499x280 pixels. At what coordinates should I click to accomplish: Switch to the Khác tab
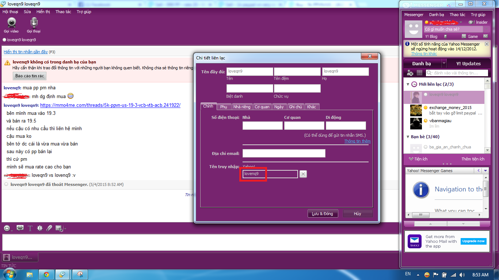(x=312, y=107)
